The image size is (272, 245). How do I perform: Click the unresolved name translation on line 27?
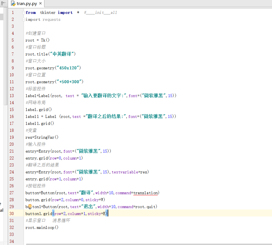tap(145, 193)
